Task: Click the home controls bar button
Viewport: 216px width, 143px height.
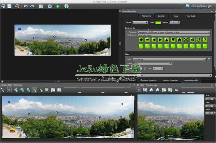Action: [180, 40]
